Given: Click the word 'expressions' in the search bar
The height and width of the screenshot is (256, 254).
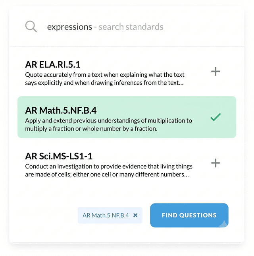Looking at the screenshot, I should (69, 27).
